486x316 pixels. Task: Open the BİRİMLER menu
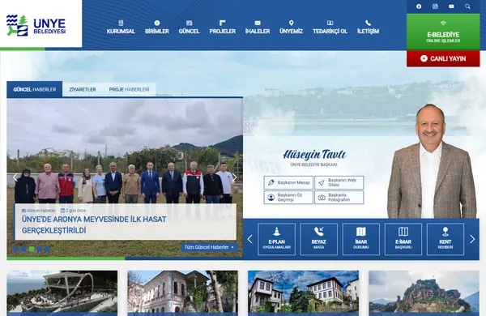157,28
